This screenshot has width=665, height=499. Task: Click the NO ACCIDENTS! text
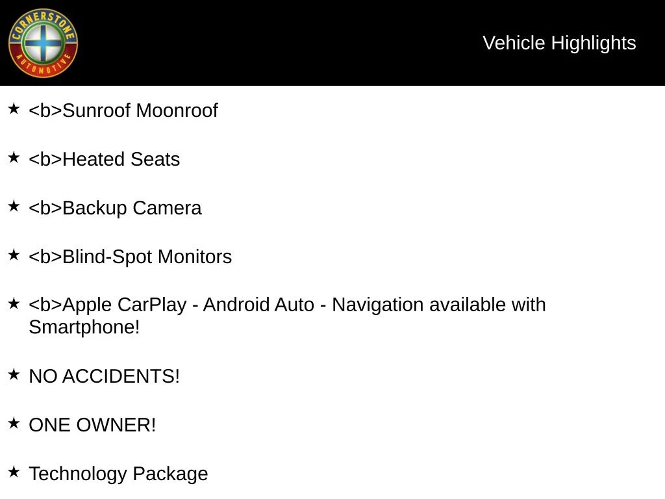105,376
